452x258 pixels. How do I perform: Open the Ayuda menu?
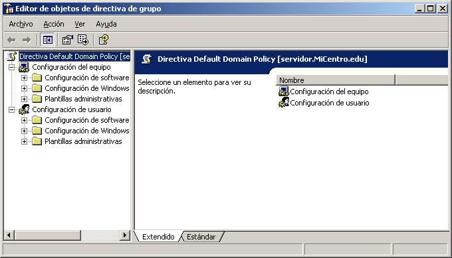click(106, 24)
